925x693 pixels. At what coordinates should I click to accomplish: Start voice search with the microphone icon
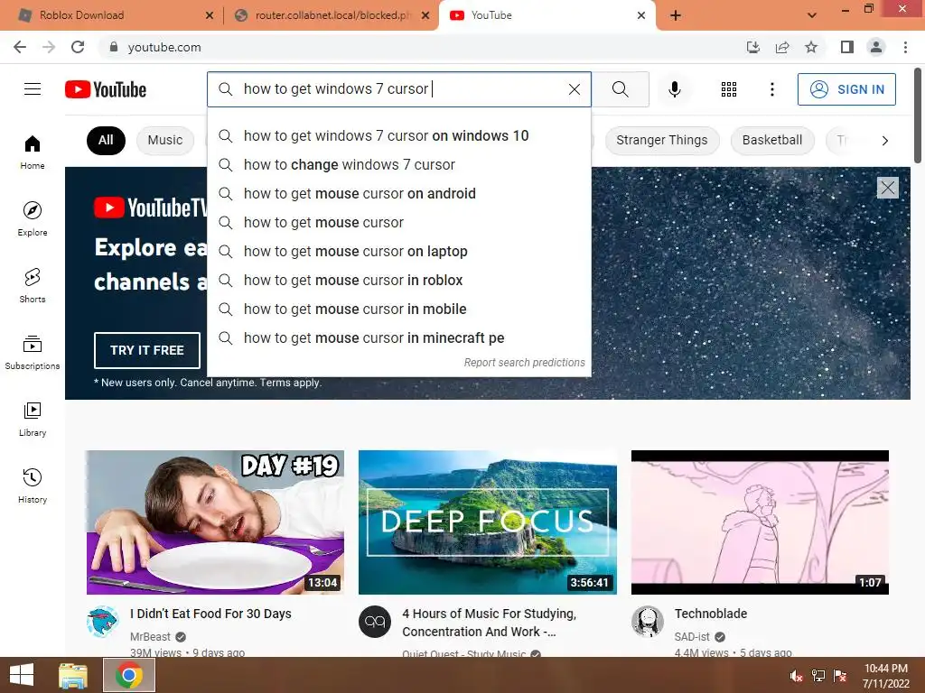(674, 89)
